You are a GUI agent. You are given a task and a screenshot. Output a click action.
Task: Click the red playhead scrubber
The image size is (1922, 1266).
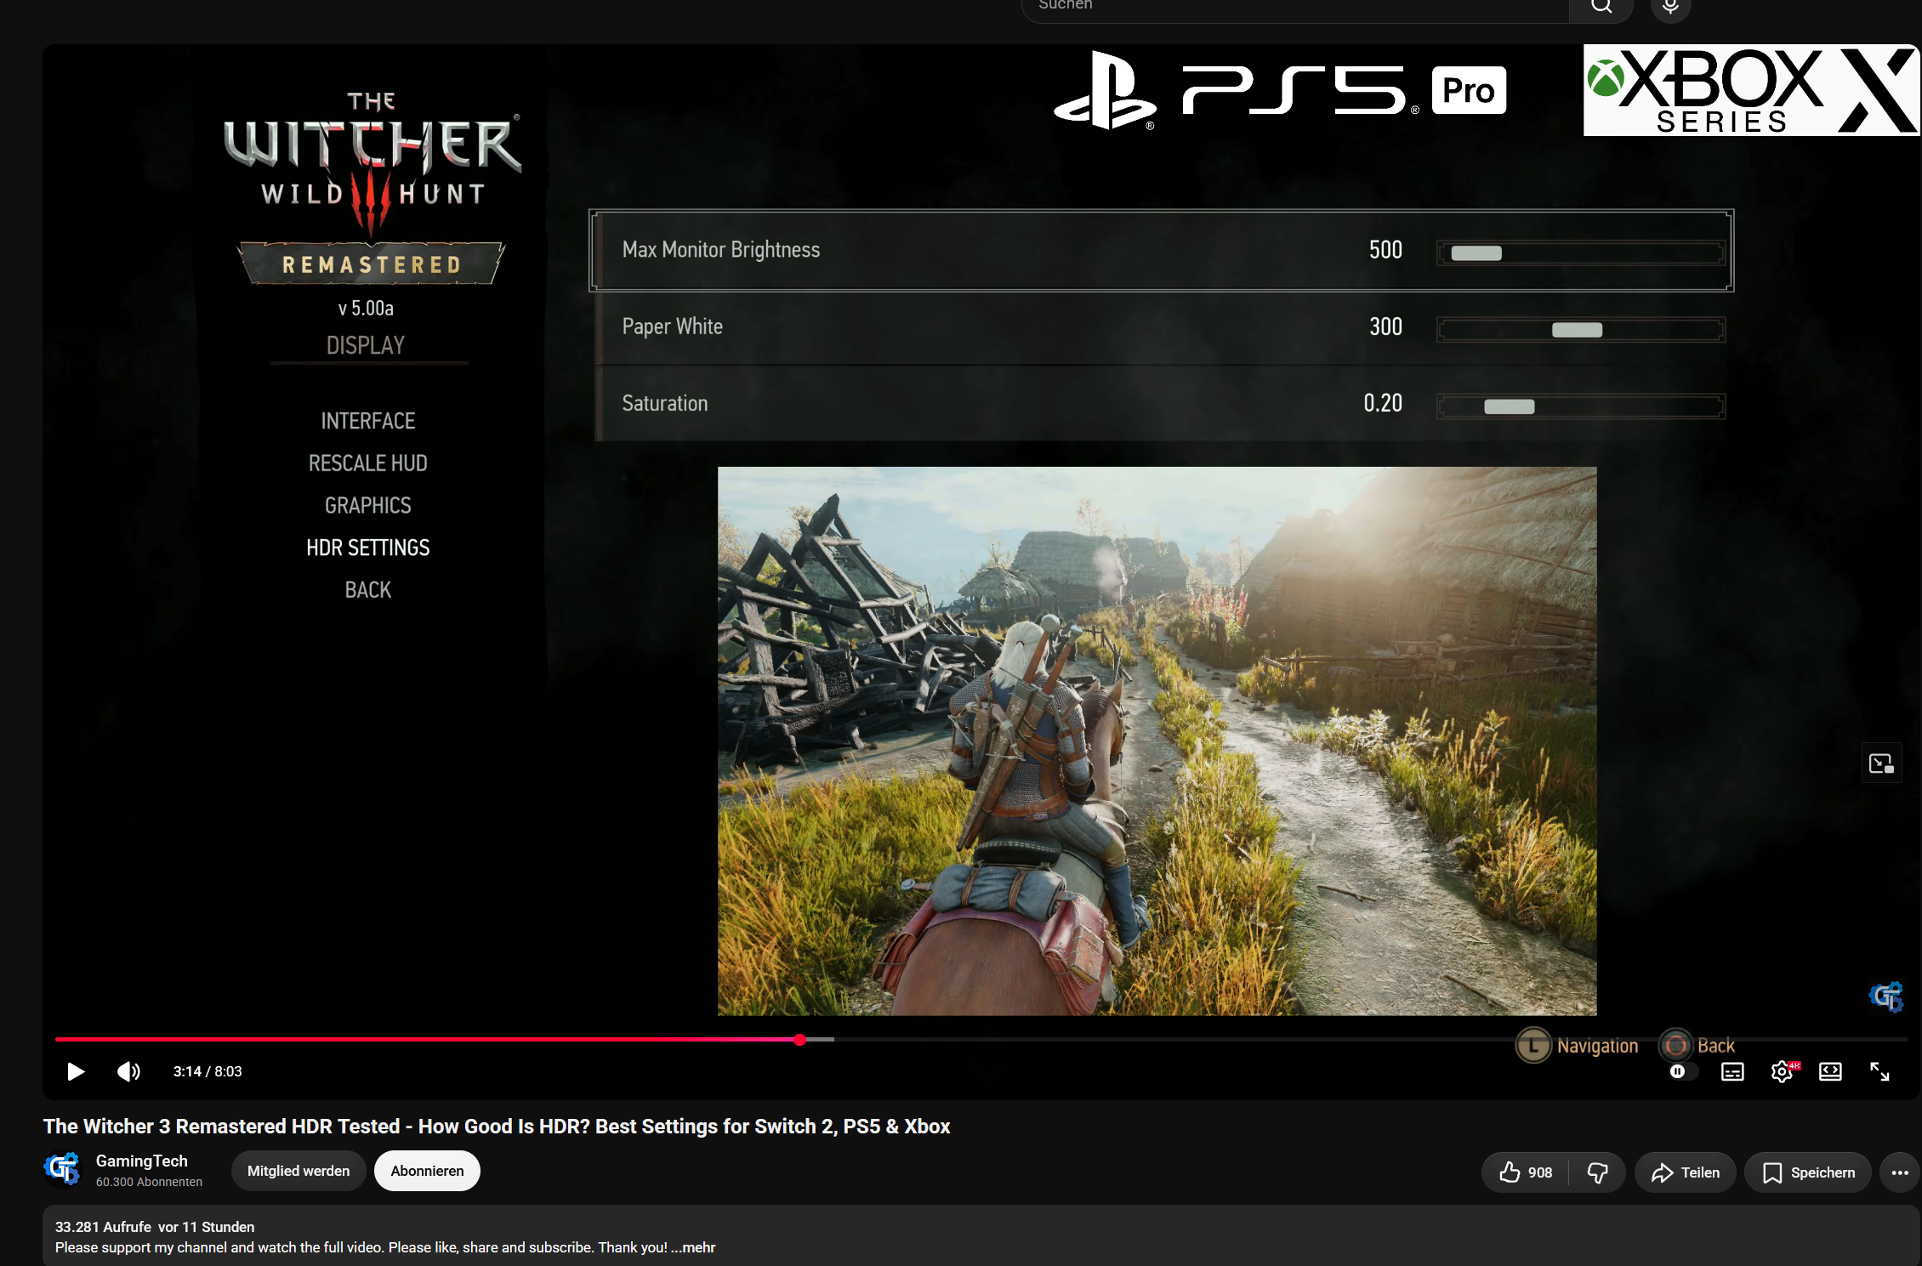click(x=800, y=1039)
